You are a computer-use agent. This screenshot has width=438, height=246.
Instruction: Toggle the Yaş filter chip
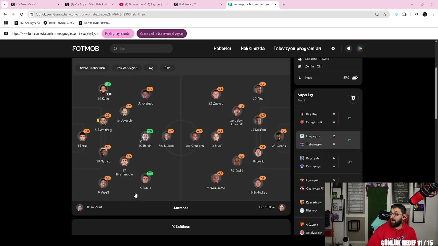click(x=151, y=68)
